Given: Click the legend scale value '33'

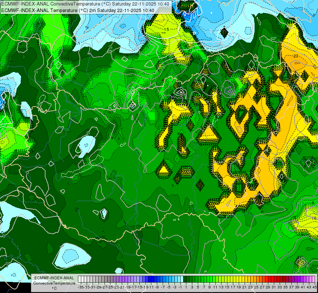Looking at the screenshot, I should pyautogui.click(x=280, y=287).
